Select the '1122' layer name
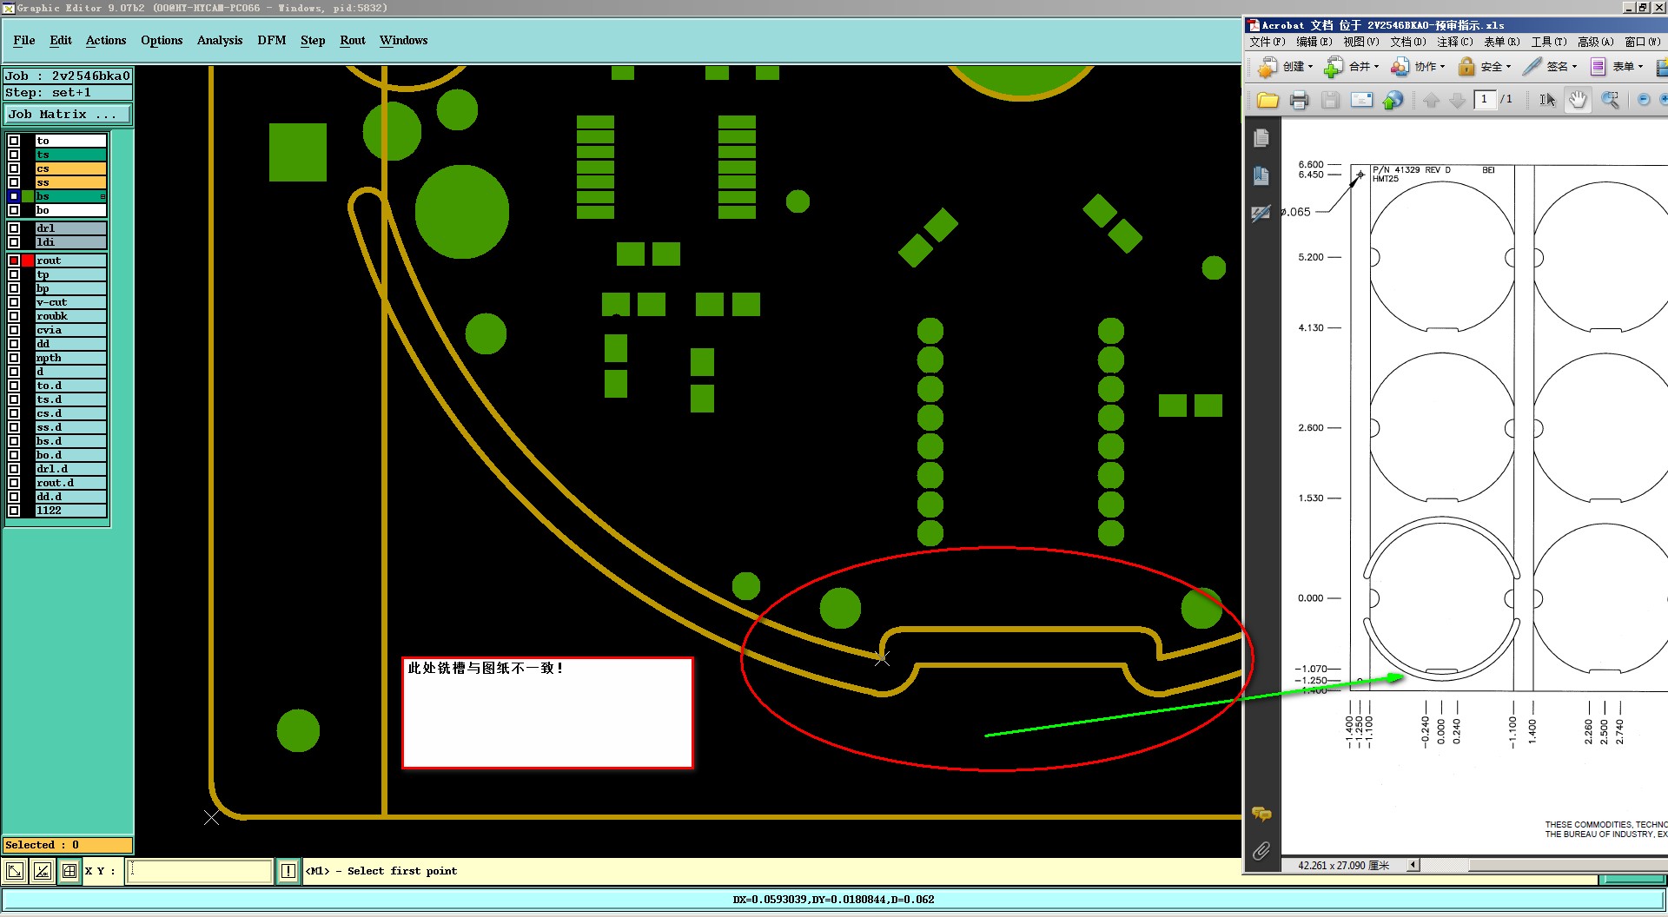Screen dimensions: 1668x917 click(x=70, y=511)
